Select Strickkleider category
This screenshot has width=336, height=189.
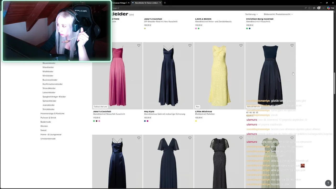(x=49, y=109)
